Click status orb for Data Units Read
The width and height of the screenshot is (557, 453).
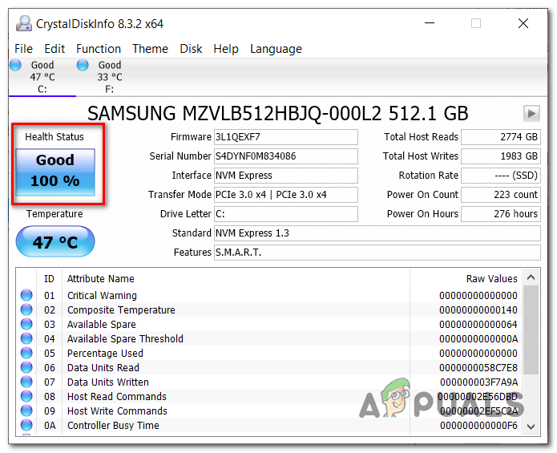26,367
